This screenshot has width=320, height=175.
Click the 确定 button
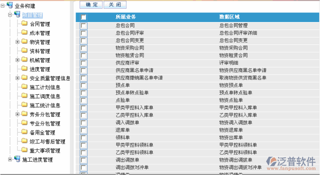click(x=91, y=5)
